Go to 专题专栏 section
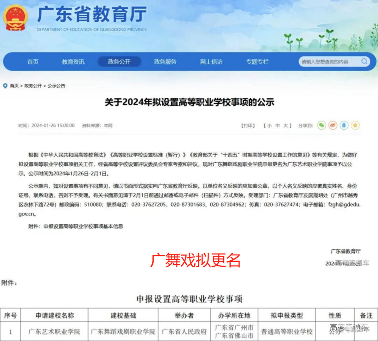This screenshot has width=378, height=341. (x=257, y=62)
